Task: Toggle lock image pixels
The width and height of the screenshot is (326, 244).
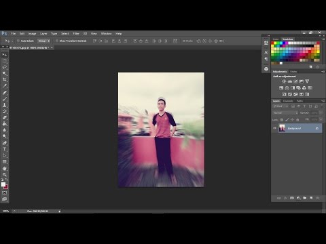Action: [287, 119]
